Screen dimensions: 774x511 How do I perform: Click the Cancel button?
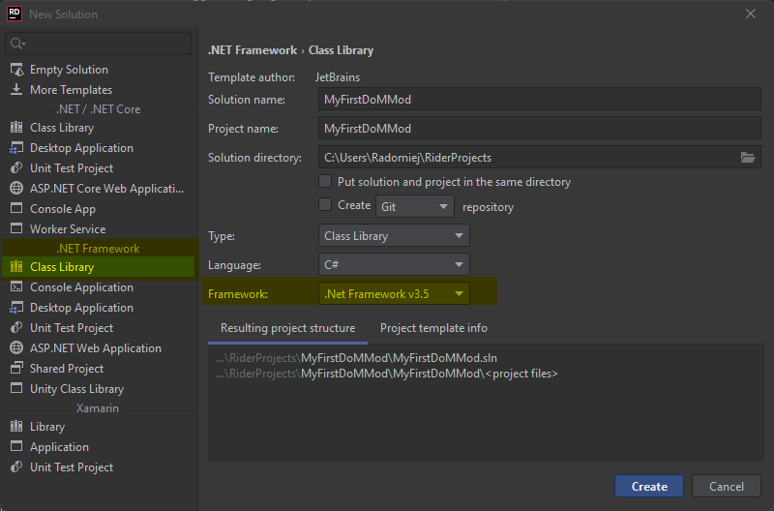[726, 486]
